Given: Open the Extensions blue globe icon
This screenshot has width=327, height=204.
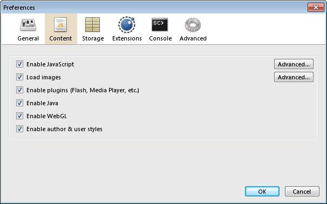Looking at the screenshot, I should coord(127,25).
